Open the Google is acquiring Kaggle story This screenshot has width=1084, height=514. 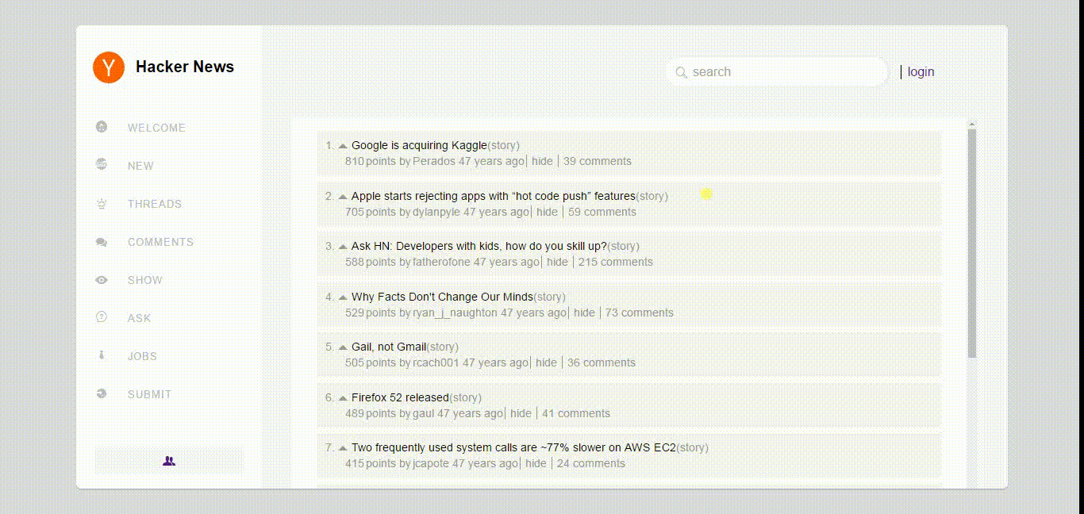[x=419, y=145]
